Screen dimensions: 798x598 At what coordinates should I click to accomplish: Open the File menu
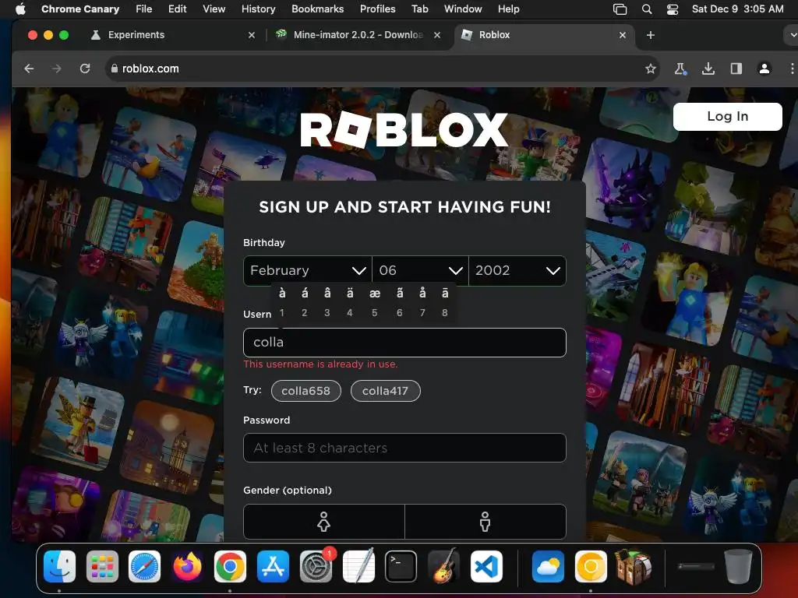click(x=143, y=9)
